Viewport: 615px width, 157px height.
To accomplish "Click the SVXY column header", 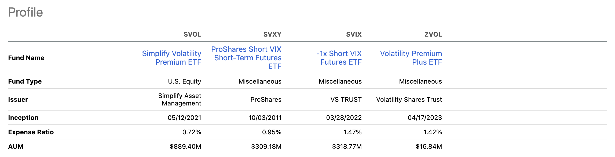I will tap(272, 34).
